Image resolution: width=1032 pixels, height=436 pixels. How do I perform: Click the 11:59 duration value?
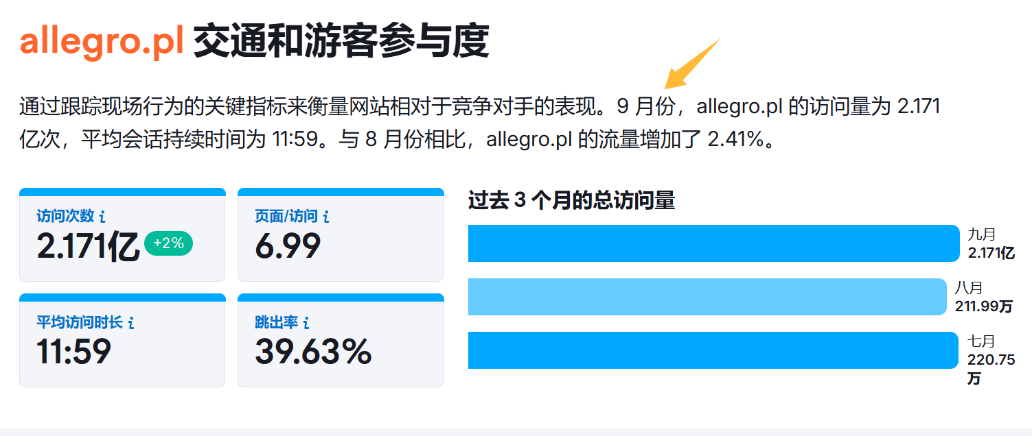[x=73, y=352]
